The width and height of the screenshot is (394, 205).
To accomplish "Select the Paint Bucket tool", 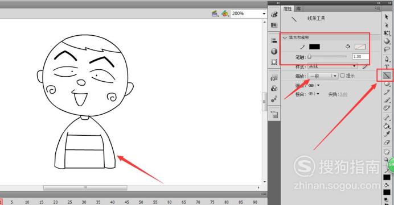I will coord(387,126).
